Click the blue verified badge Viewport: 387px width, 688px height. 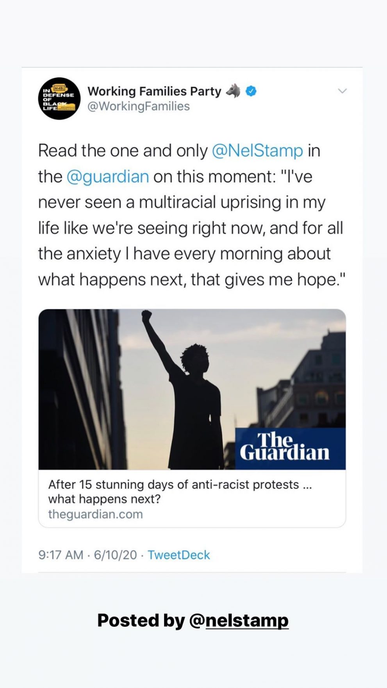[x=251, y=91]
